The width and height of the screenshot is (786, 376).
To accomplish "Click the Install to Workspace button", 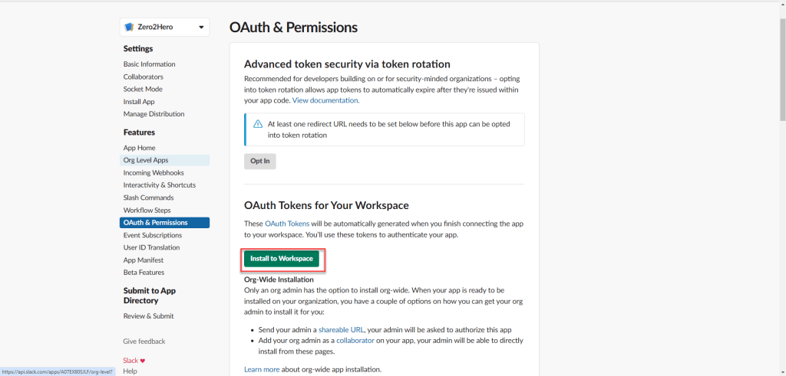I will [x=281, y=259].
